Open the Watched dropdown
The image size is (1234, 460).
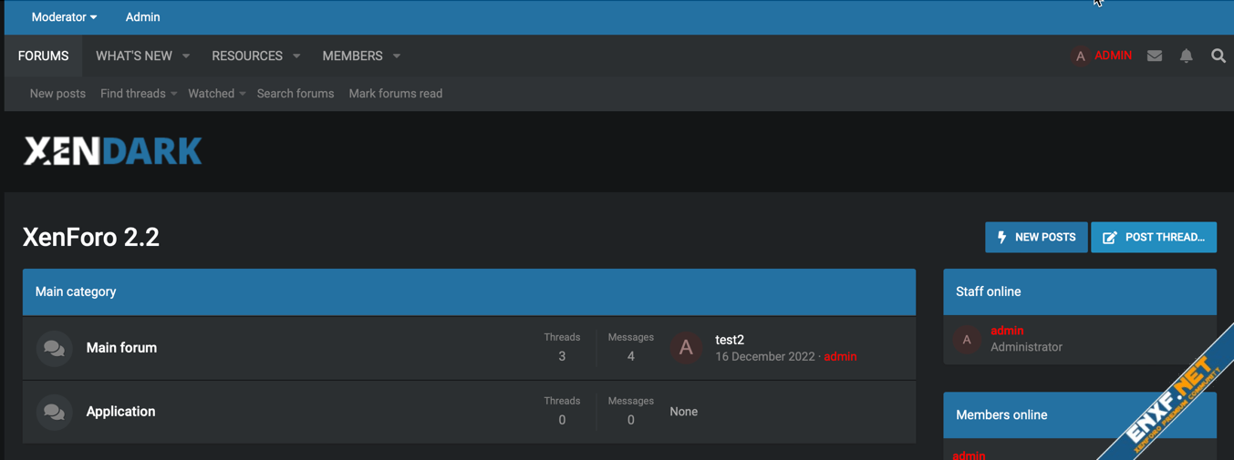tap(216, 94)
